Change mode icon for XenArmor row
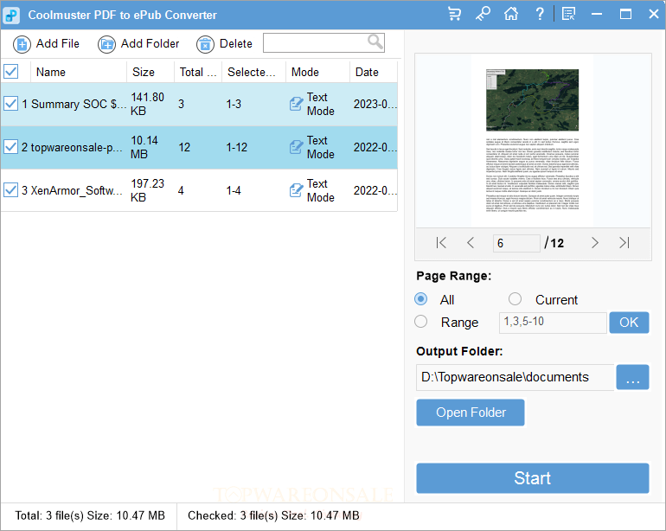This screenshot has height=531, width=666. [296, 190]
